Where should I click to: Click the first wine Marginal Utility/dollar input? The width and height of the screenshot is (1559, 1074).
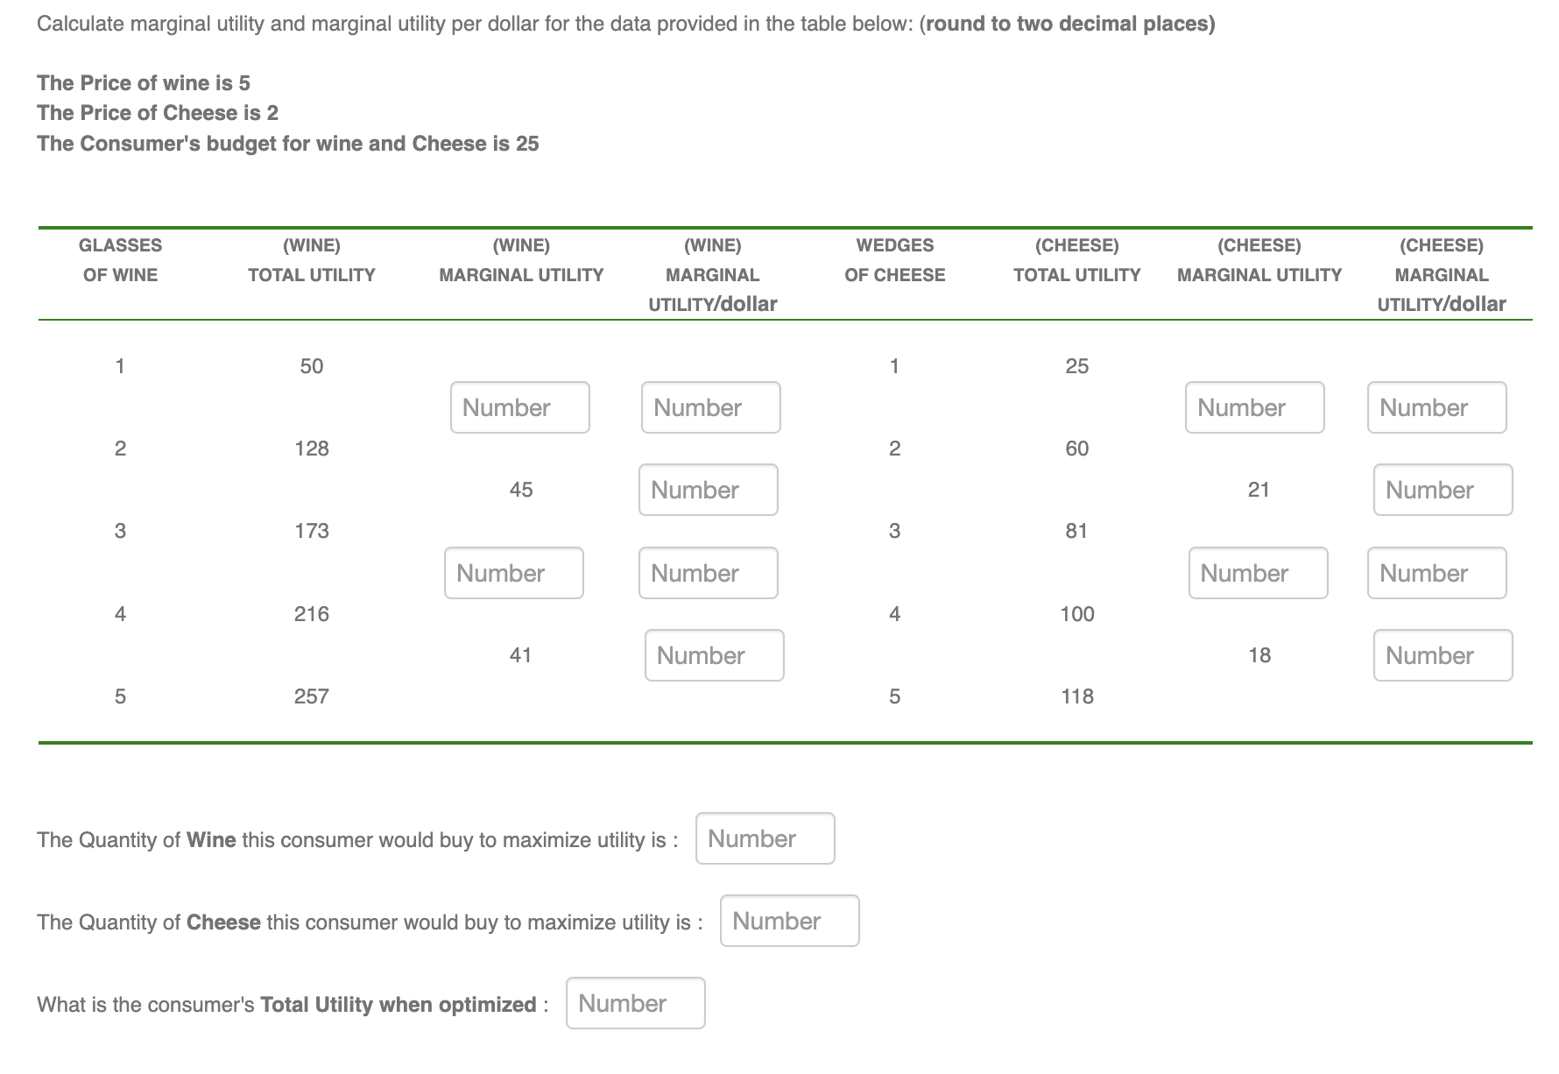pyautogui.click(x=709, y=406)
